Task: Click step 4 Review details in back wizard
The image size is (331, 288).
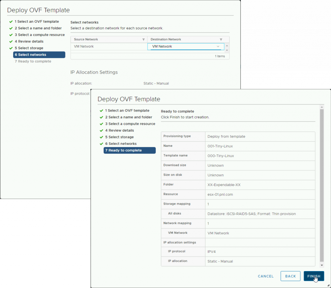Action: pyautogui.click(x=29, y=41)
